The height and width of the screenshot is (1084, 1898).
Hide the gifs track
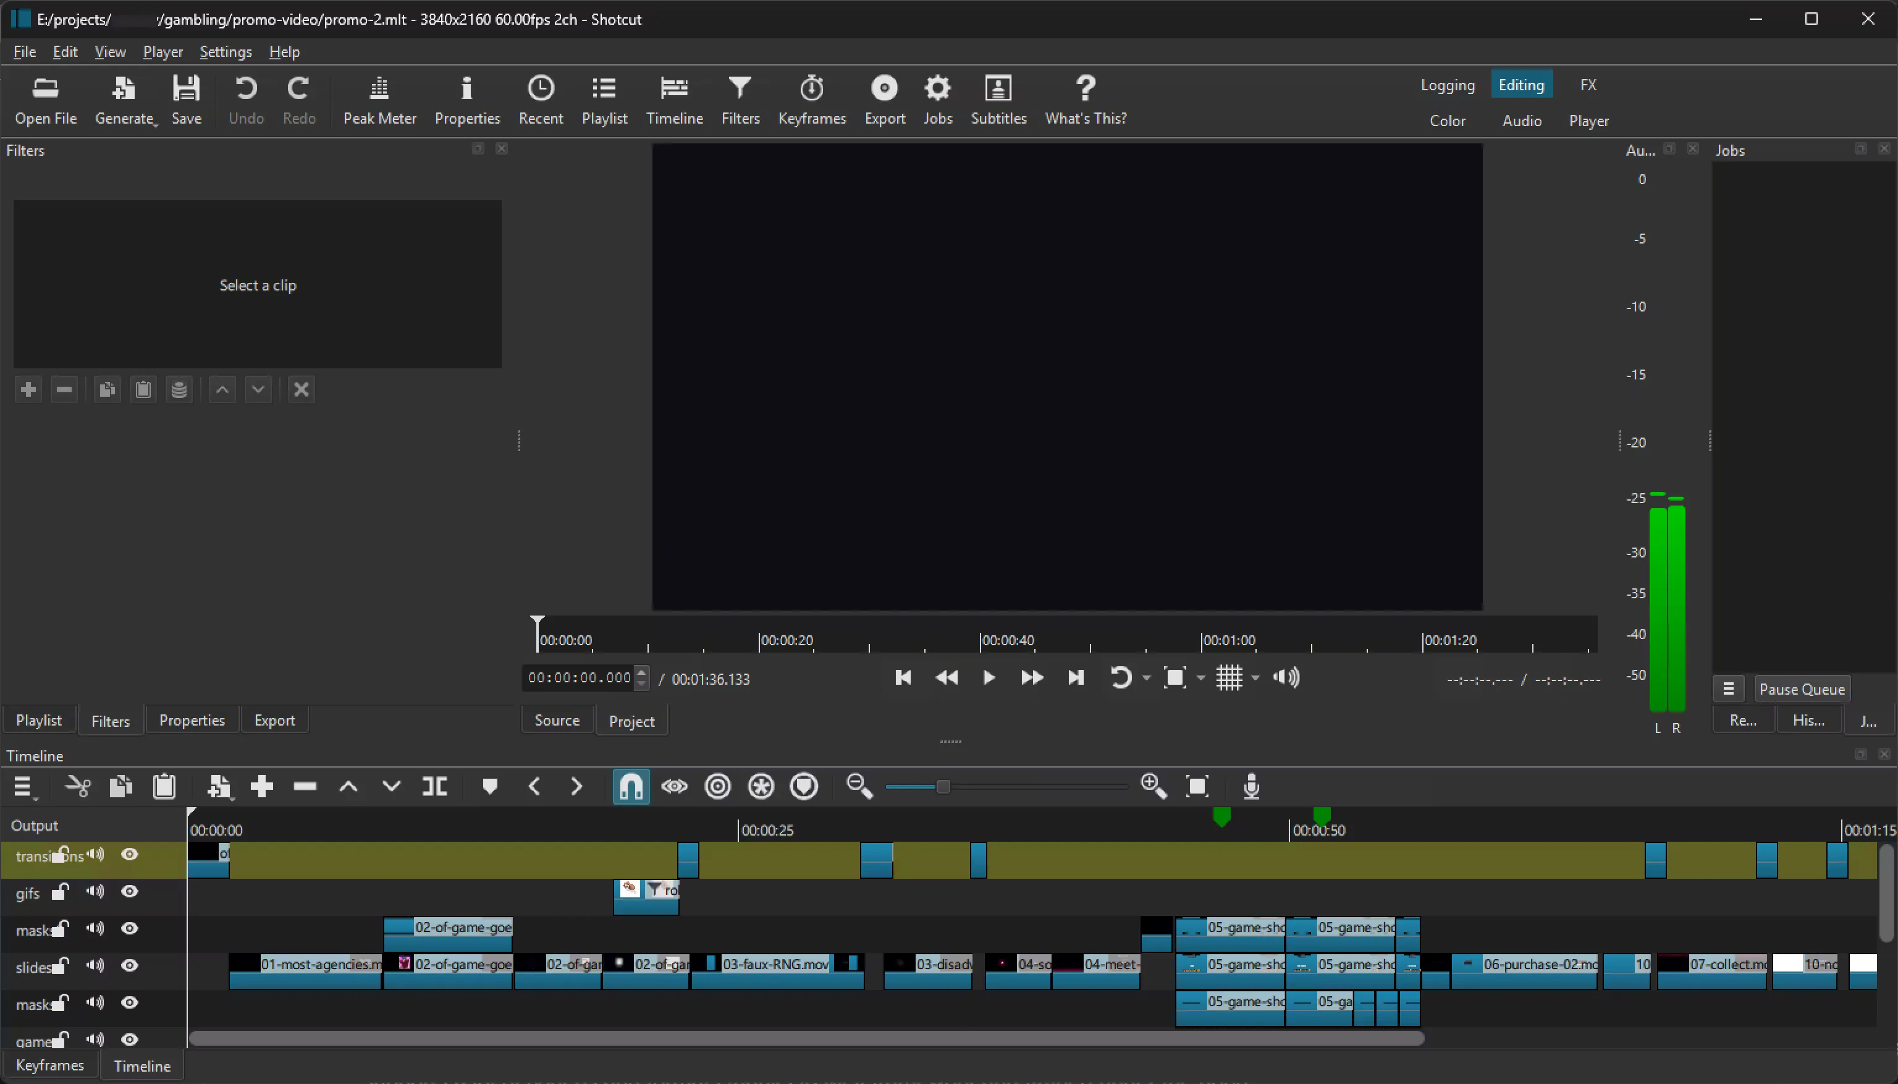point(130,891)
